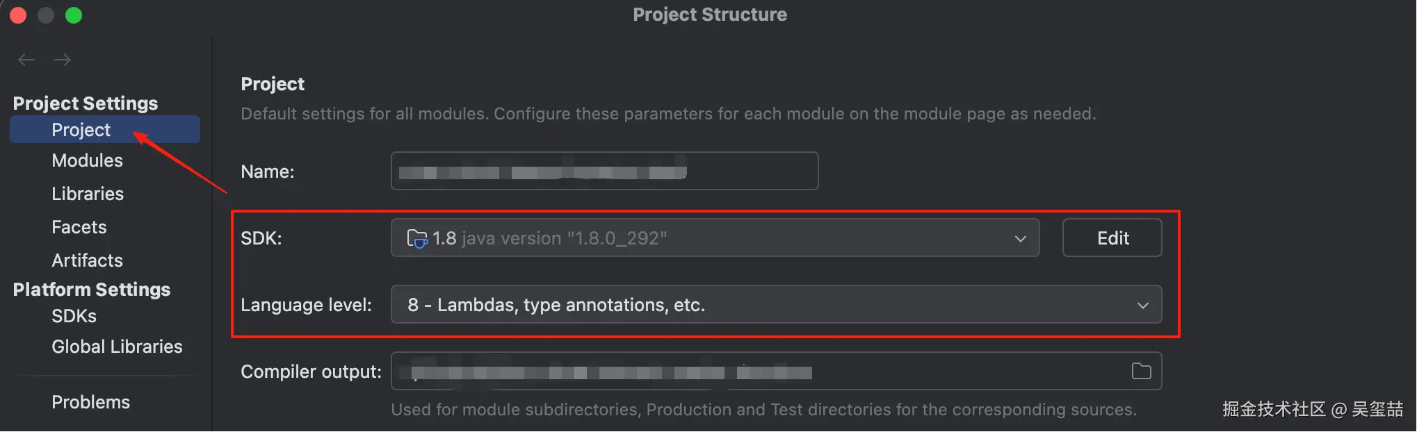The image size is (1417, 432).
Task: Browse compiler output folder icon
Action: (1141, 371)
